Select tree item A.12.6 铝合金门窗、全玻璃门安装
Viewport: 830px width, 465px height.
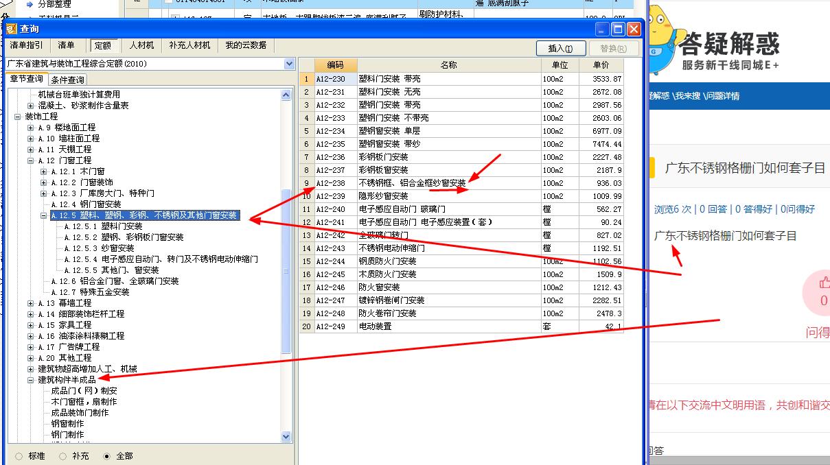click(115, 281)
